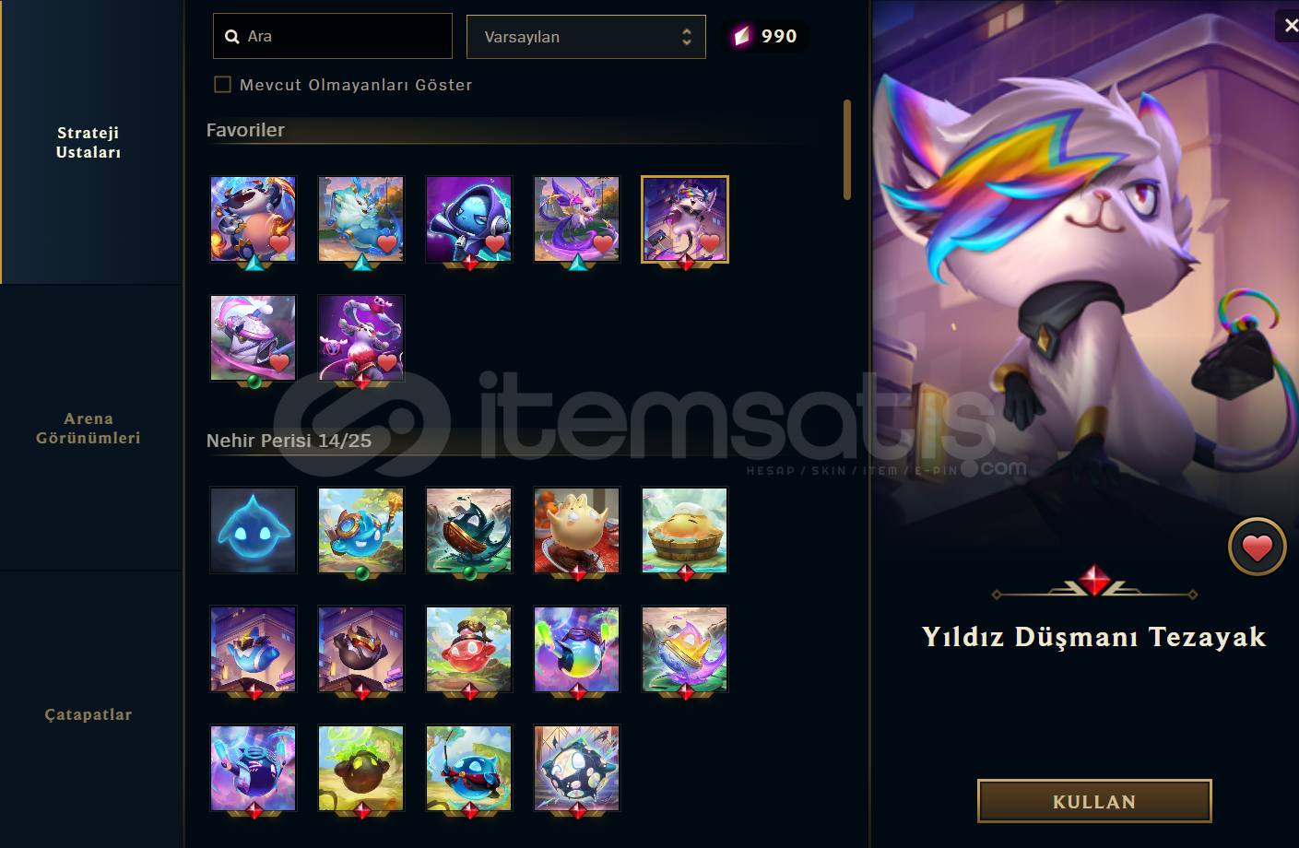Select the red tomato-like River Sprite icon

click(x=468, y=649)
